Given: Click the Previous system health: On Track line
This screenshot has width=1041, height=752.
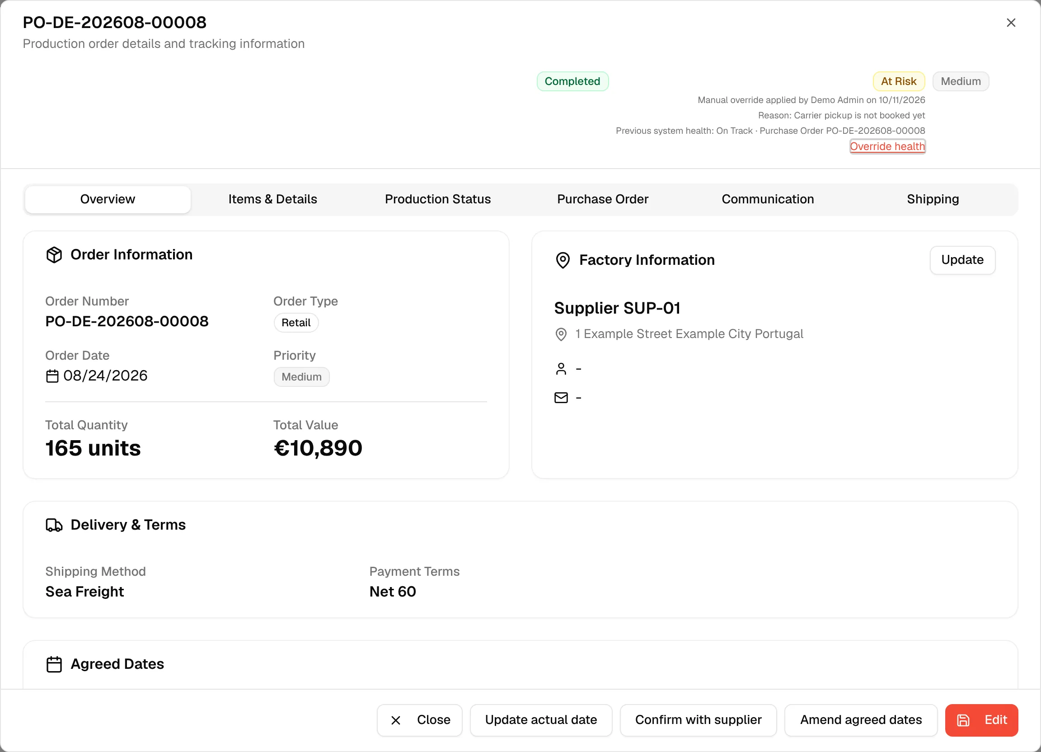Looking at the screenshot, I should (x=770, y=131).
